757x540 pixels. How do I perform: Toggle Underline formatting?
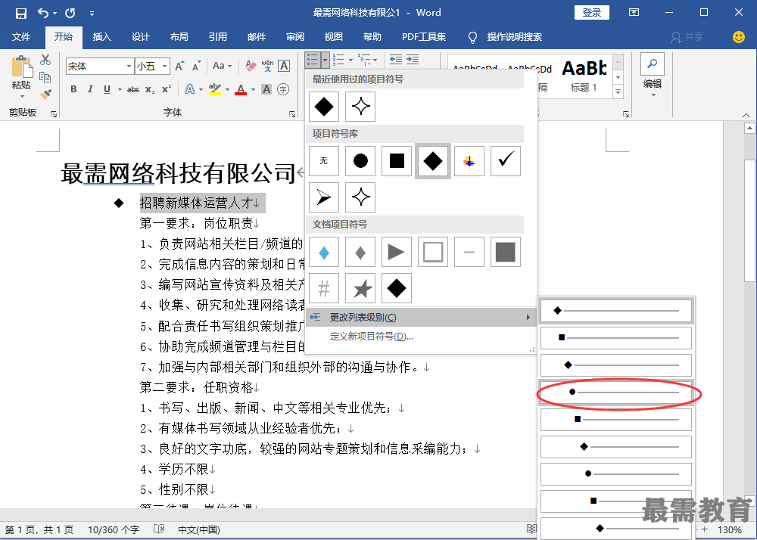click(107, 89)
